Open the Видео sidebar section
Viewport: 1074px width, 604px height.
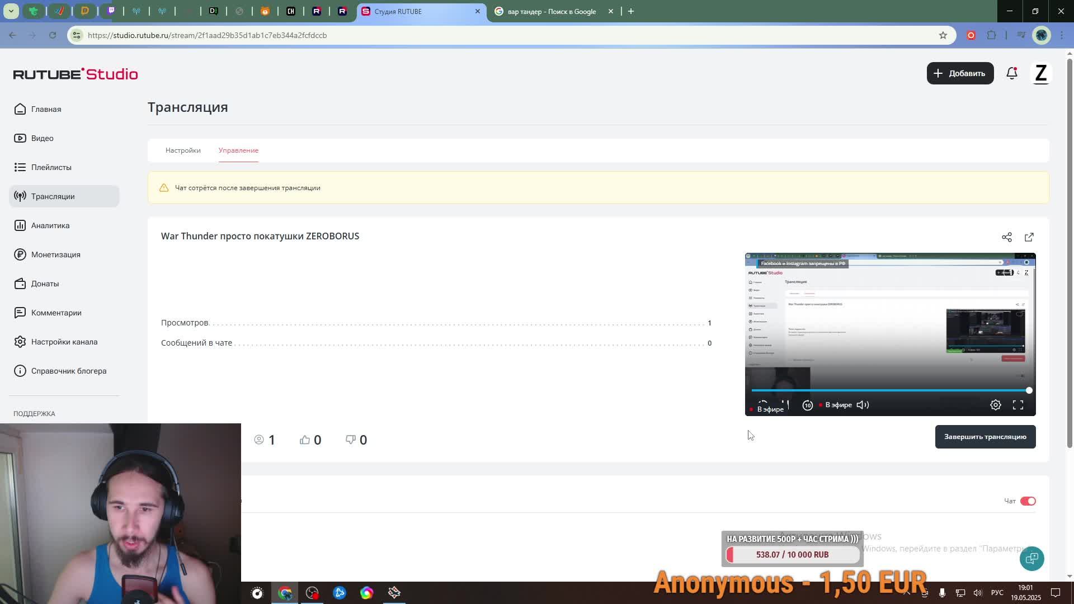pyautogui.click(x=42, y=138)
